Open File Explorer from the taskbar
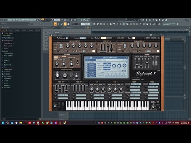This screenshot has width=191, height=143. pyautogui.click(x=21, y=123)
